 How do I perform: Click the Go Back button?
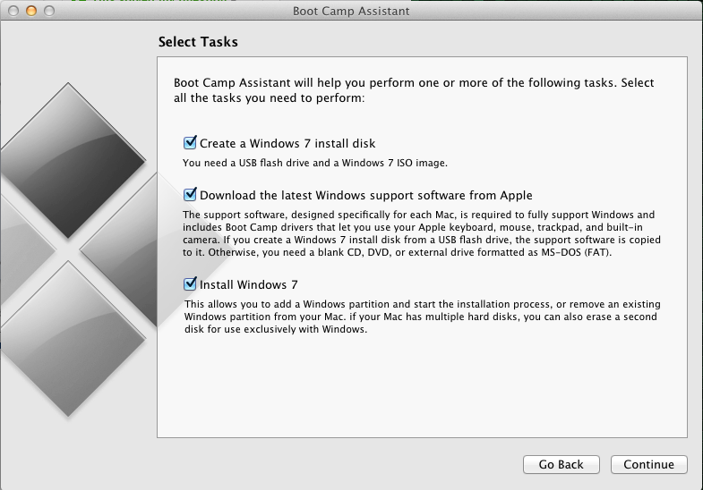[x=562, y=464]
